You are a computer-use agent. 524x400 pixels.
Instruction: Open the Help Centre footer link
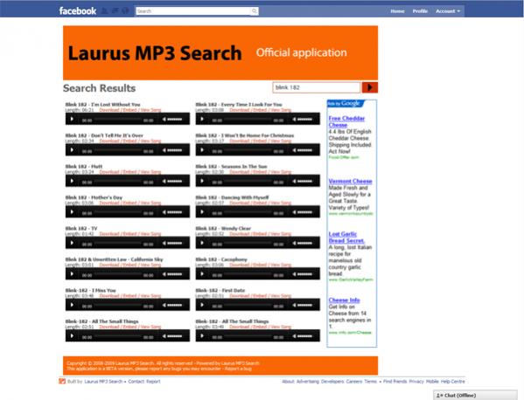point(453,382)
